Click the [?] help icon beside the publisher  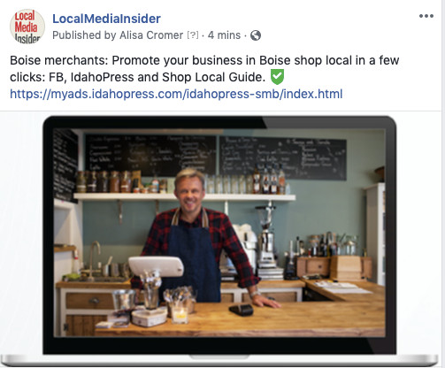click(193, 35)
